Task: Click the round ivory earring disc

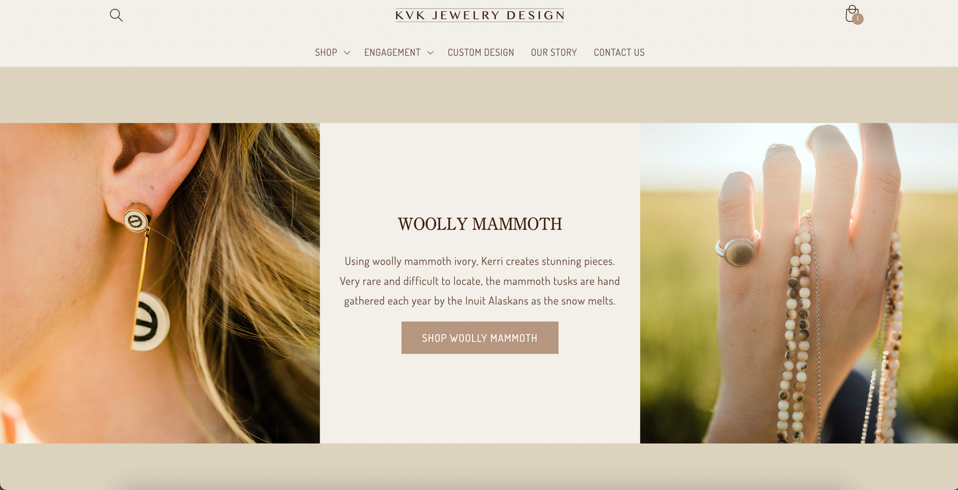Action: click(x=149, y=322)
